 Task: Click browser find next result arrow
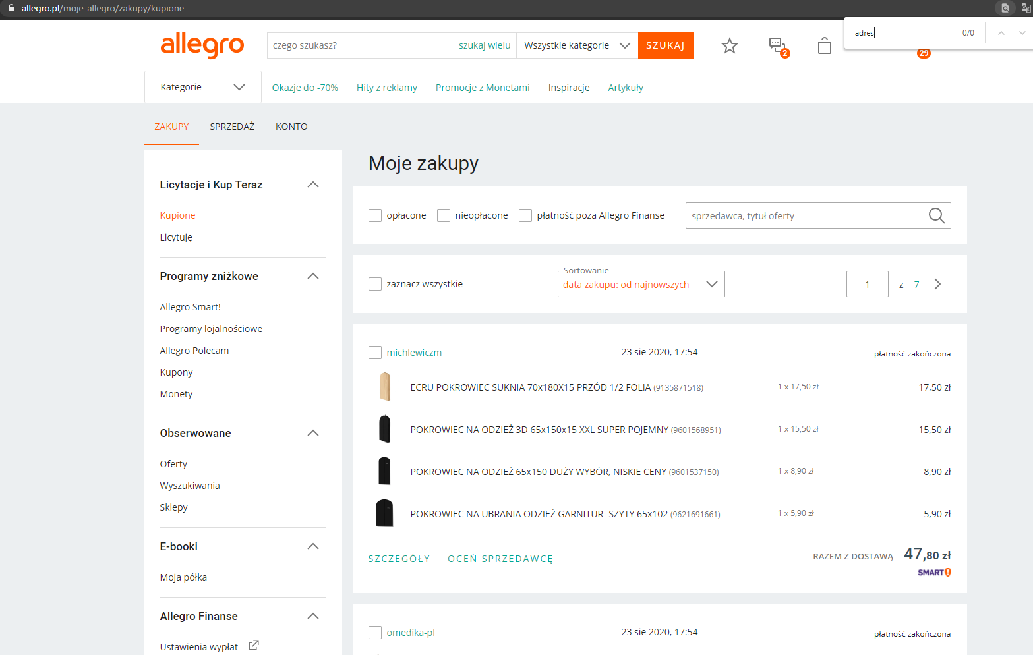pyautogui.click(x=1022, y=33)
